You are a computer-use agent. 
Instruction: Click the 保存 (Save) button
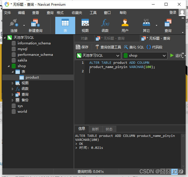pyautogui.click(x=82, y=47)
